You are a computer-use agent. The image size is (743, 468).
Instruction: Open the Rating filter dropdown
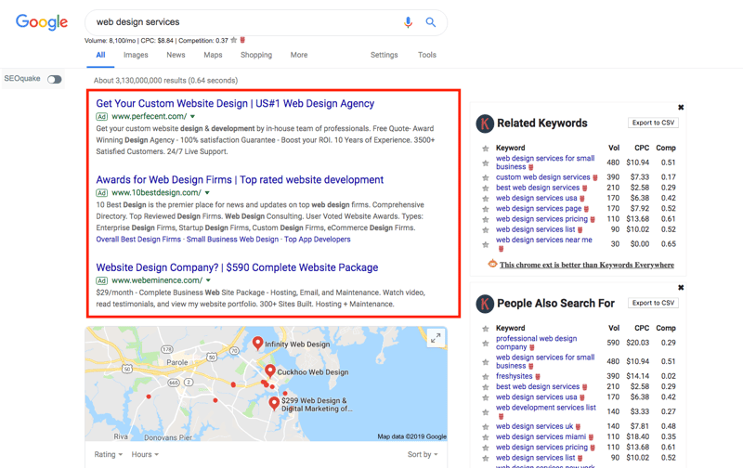[x=108, y=454]
